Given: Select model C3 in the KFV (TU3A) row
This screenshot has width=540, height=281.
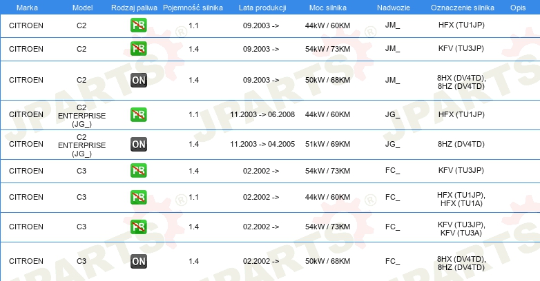Looking at the screenshot, I should pos(81,227).
